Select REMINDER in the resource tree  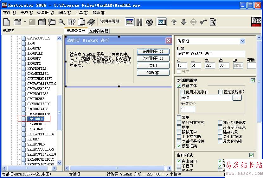click(x=35, y=119)
